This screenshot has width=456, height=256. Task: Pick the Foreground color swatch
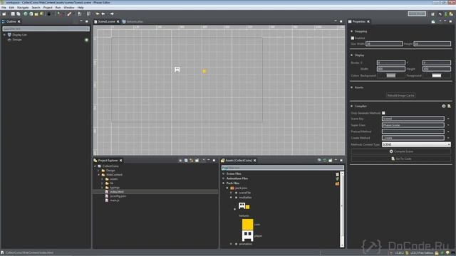[x=437, y=75]
